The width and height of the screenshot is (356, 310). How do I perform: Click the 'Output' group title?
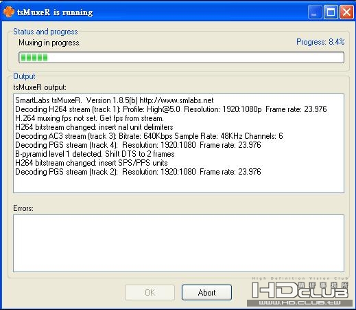[x=24, y=76]
